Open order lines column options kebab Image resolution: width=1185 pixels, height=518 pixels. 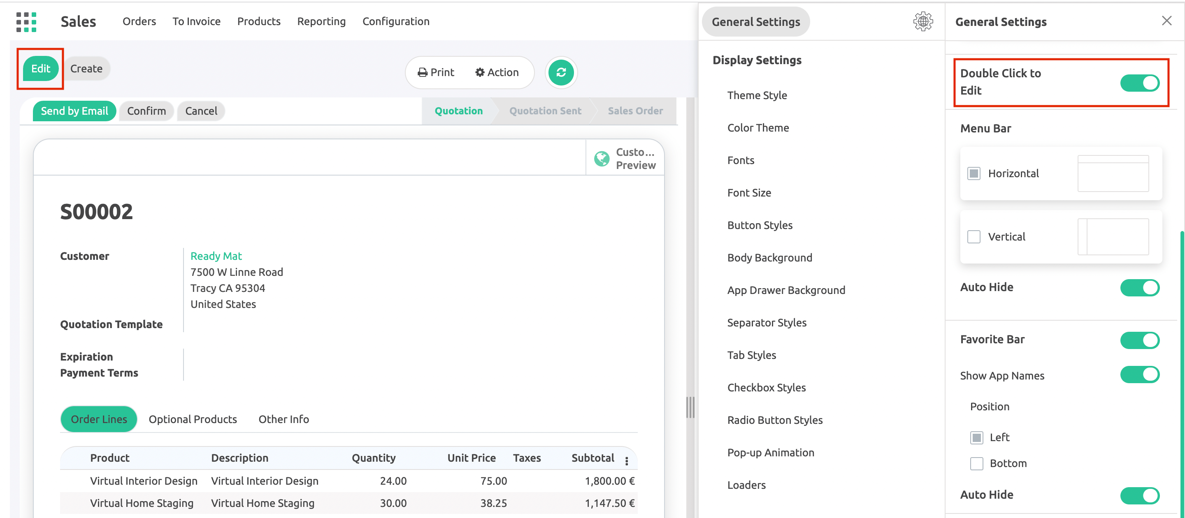point(627,460)
